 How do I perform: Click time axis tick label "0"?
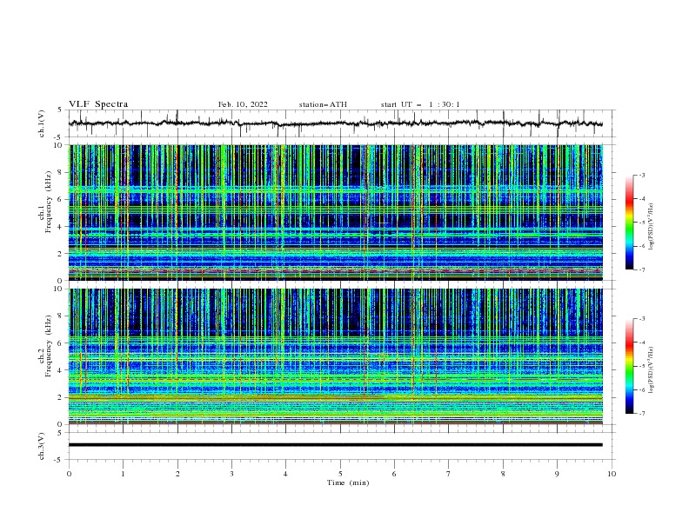point(69,474)
